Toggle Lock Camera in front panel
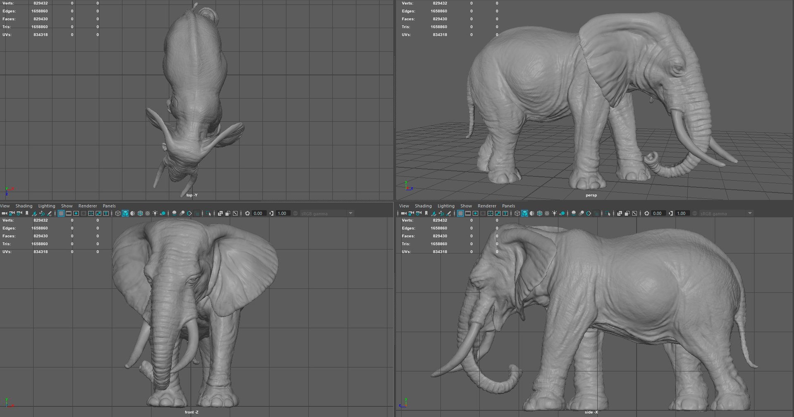794x417 pixels. [x=12, y=213]
